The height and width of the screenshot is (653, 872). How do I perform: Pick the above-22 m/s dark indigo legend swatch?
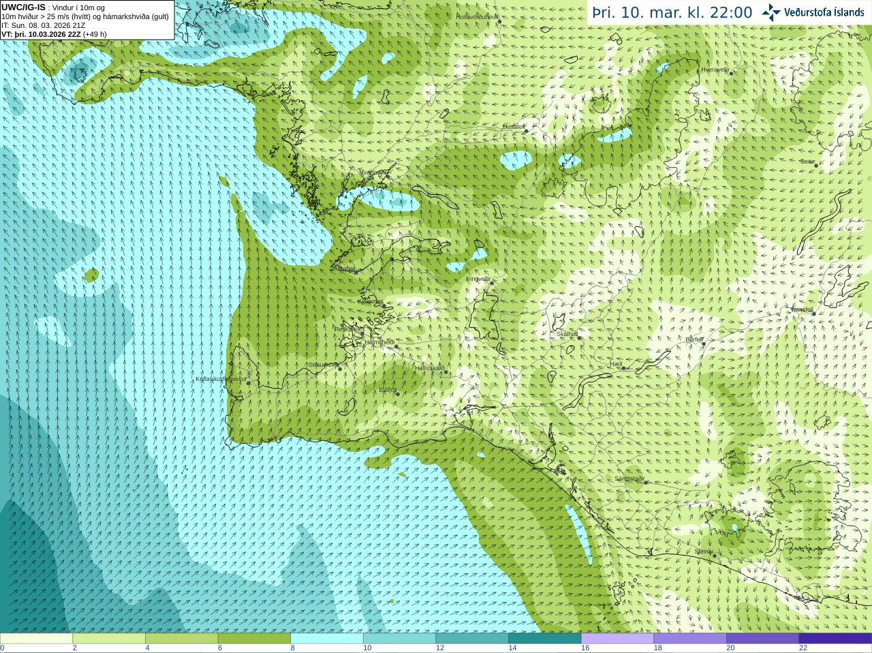(x=835, y=639)
